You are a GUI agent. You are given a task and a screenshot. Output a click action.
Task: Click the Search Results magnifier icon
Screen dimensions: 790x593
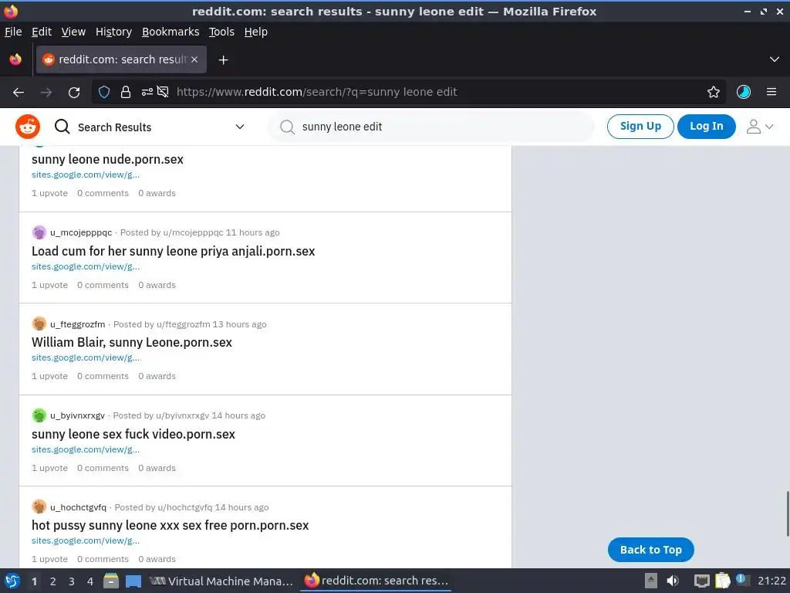(x=62, y=127)
